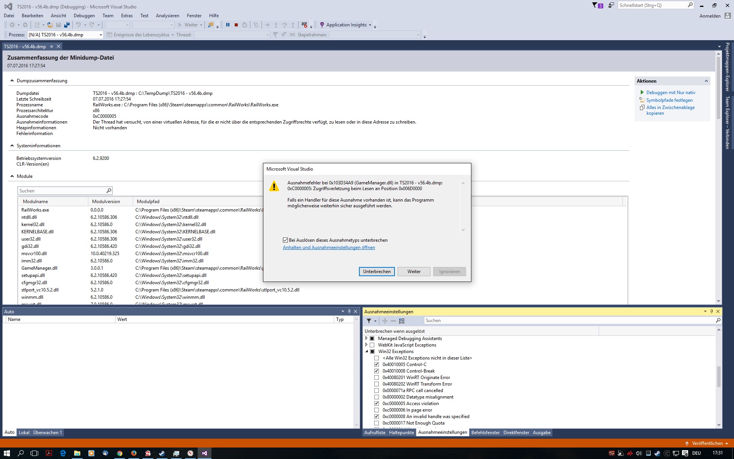Toggle the 0xc0000005 Access violation checkbox
Screen dimensions: 734x459
click(x=377, y=404)
